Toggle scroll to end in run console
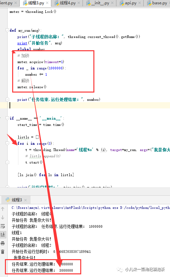The width and height of the screenshot is (170, 277). pyautogui.click(x=3, y=235)
